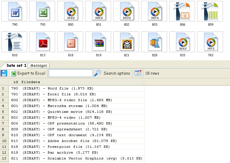Click the Matroska stream (1.004 MB) cell
Image resolution: width=230 pixels, height=163 pixels.
(x=82, y=106)
